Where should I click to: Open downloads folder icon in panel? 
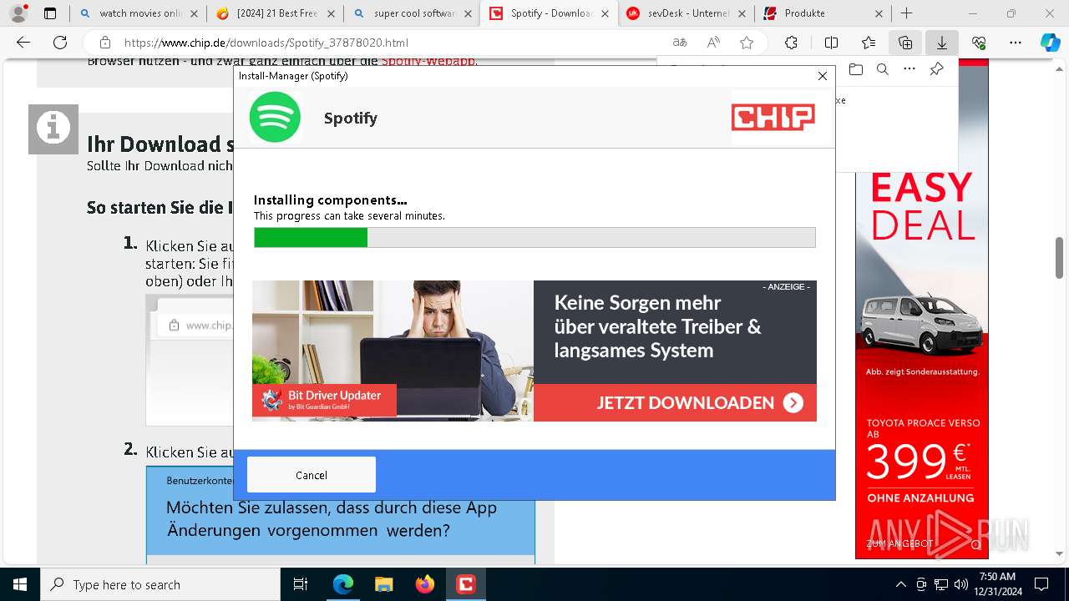855,69
